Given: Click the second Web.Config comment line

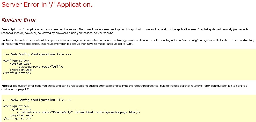Looking at the screenshot, I should 37,100.
